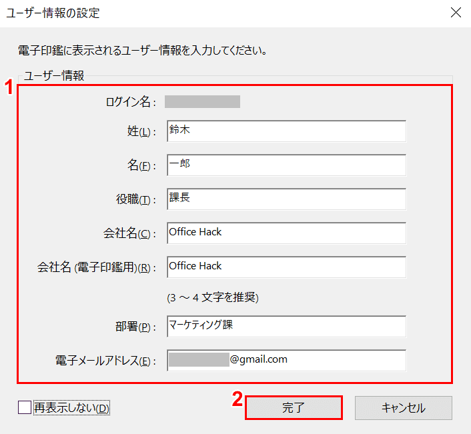This screenshot has height=434, width=471.
Task: Focus the 姓 field containing 鈴木
Action: [x=287, y=131]
